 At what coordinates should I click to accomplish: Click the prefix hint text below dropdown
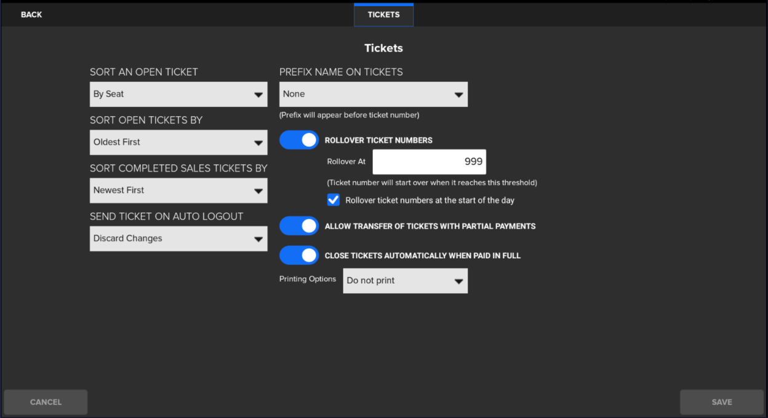click(x=349, y=115)
